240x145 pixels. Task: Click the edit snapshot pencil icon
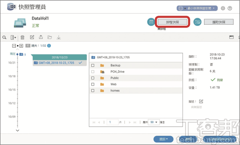point(32,37)
